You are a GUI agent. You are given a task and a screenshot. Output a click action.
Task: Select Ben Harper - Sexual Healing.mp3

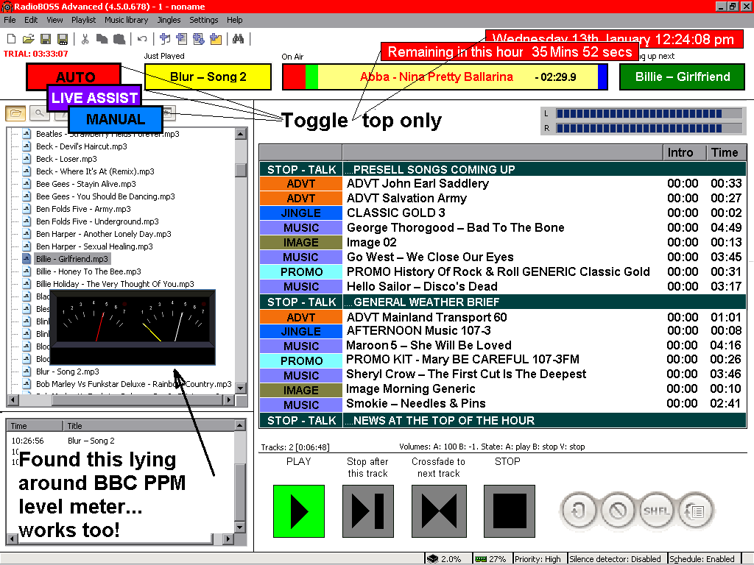tap(94, 246)
